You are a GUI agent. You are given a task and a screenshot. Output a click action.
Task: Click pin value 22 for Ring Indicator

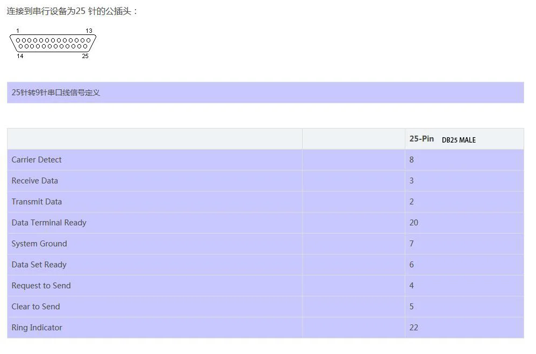point(413,328)
